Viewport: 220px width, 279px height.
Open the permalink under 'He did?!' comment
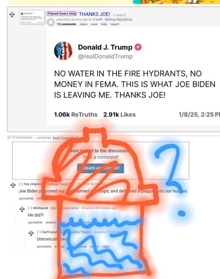pos(35,222)
